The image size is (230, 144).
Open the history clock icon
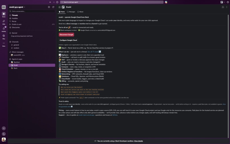[x=57, y=2]
